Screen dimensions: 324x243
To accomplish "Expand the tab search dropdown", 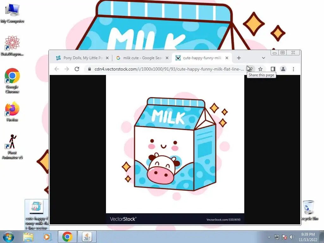I will coord(264,58).
